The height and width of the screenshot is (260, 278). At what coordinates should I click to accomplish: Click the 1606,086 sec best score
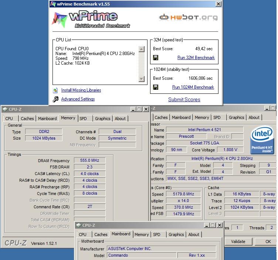(200, 78)
